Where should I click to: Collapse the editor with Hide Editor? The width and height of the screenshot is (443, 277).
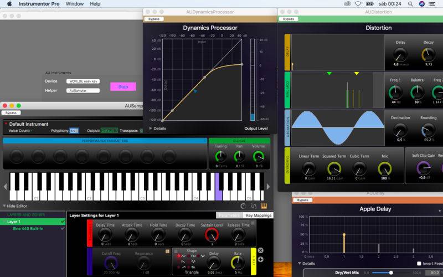coord(16,206)
